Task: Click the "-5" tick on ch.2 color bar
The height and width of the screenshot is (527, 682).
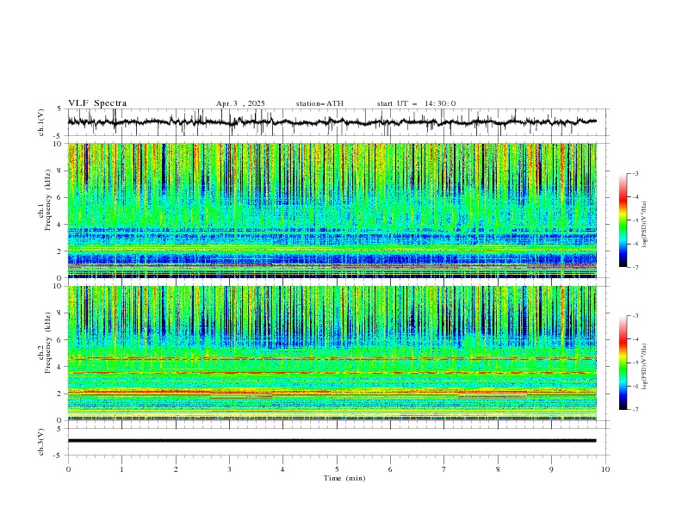Action: click(635, 363)
